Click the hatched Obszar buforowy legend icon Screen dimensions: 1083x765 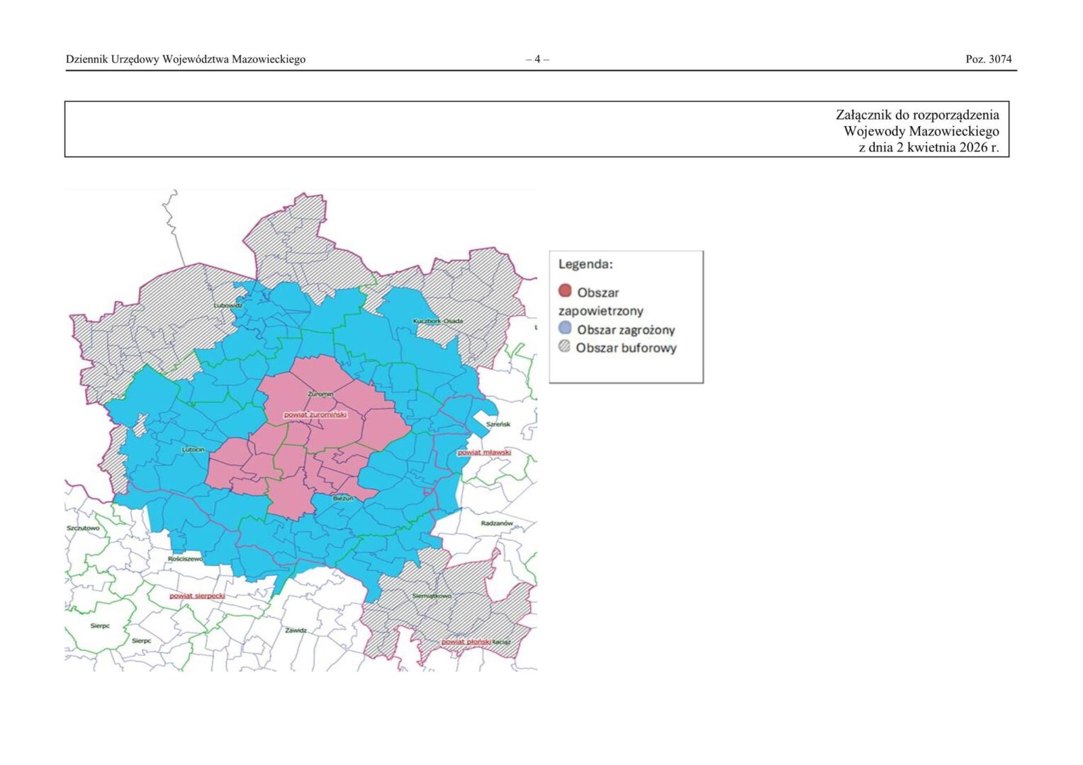[x=565, y=346]
